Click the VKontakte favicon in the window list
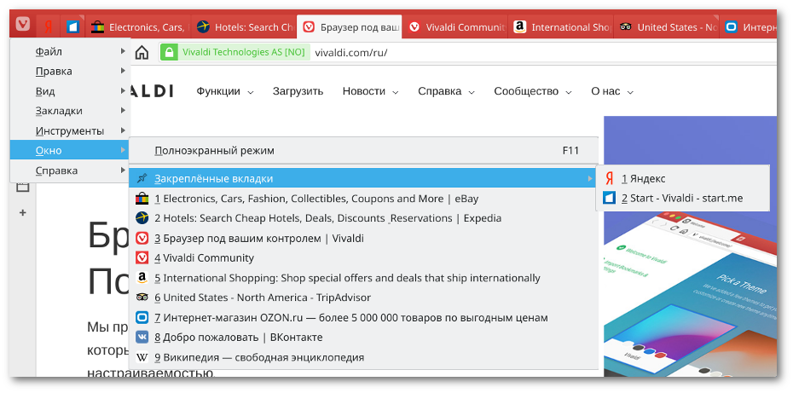This screenshot has height=393, width=793. tap(142, 338)
